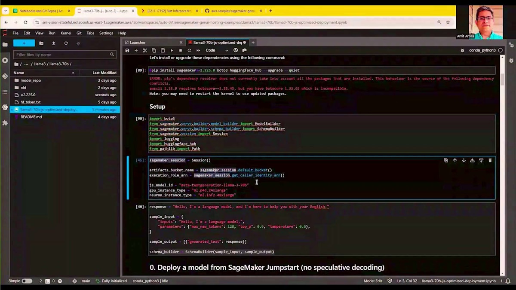This screenshot has height=290, width=516.
Task: Paste cell from the clipboard toolbar icon
Action: (x=163, y=50)
